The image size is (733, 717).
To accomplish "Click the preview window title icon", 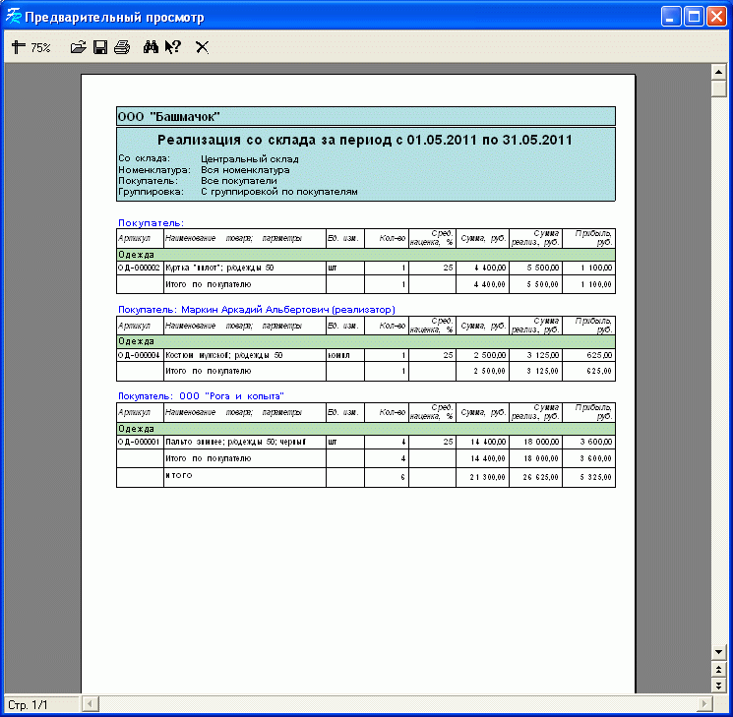I will [x=14, y=17].
